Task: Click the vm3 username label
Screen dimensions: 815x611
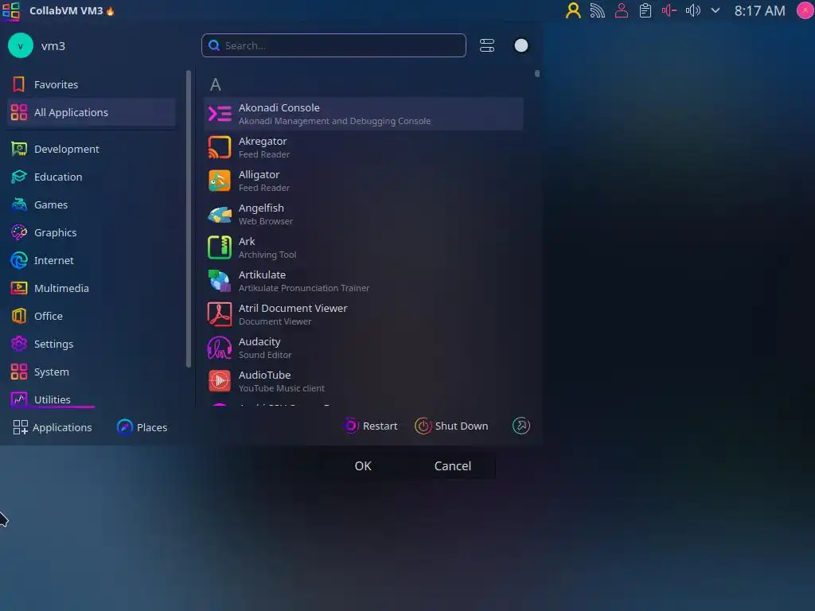Action: coord(53,46)
